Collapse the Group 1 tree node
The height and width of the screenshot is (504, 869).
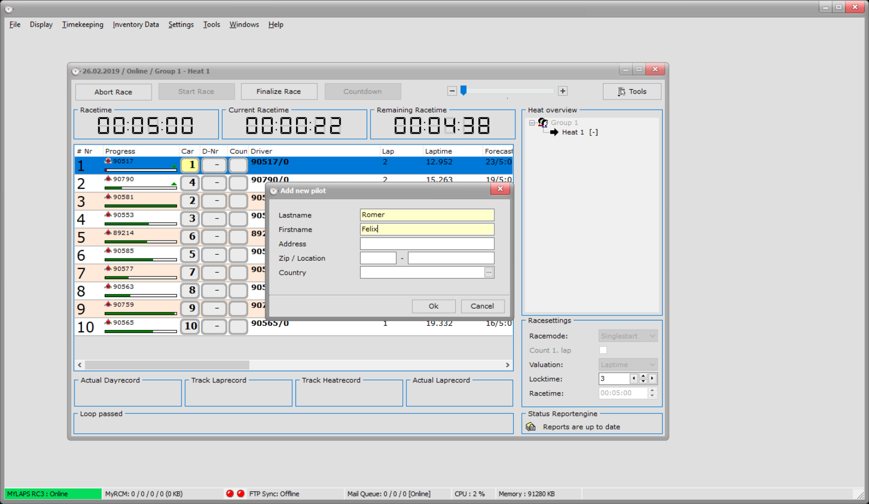click(x=532, y=123)
